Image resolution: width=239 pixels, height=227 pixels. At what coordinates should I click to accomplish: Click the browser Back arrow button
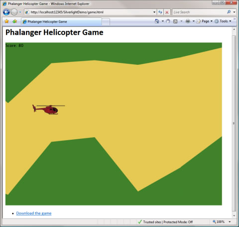(6, 12)
